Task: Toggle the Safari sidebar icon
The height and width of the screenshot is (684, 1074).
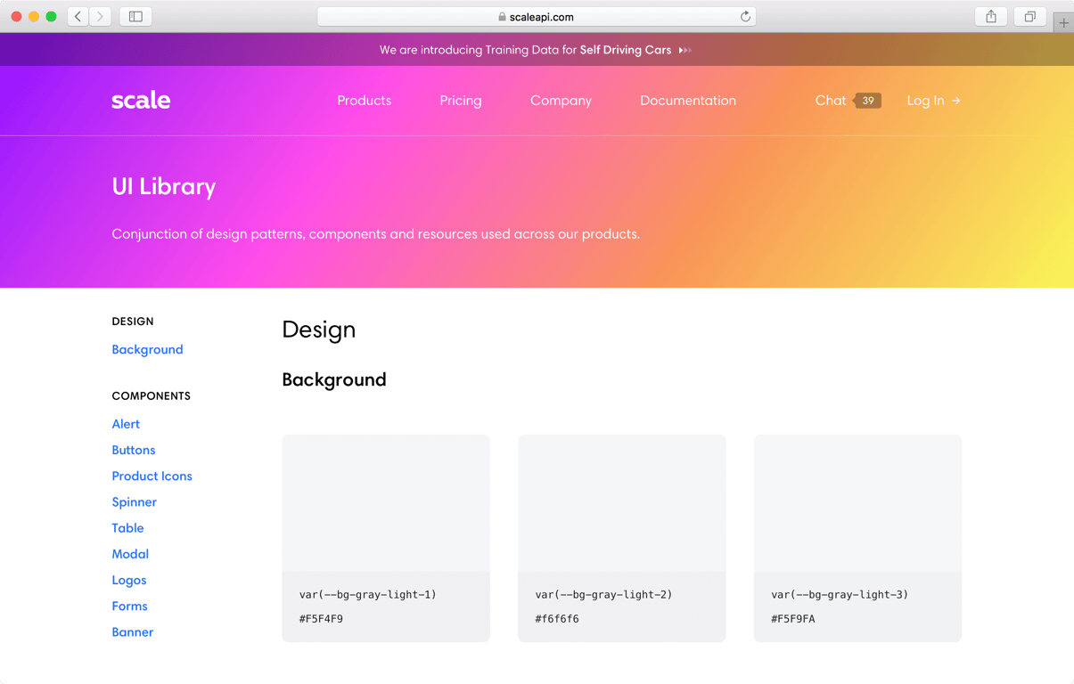Action: [135, 16]
